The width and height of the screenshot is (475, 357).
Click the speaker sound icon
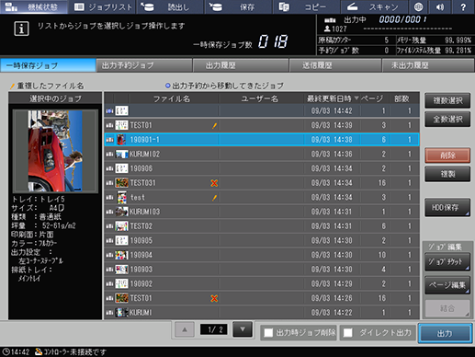[x=440, y=6]
